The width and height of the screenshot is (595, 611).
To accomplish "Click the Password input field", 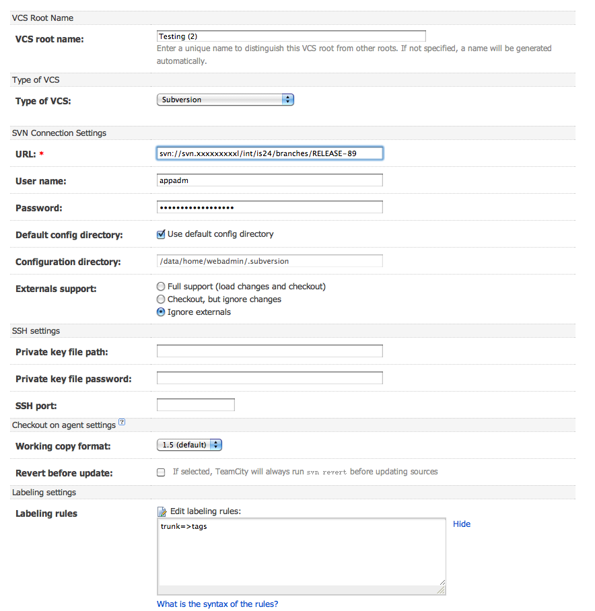I will coord(270,207).
